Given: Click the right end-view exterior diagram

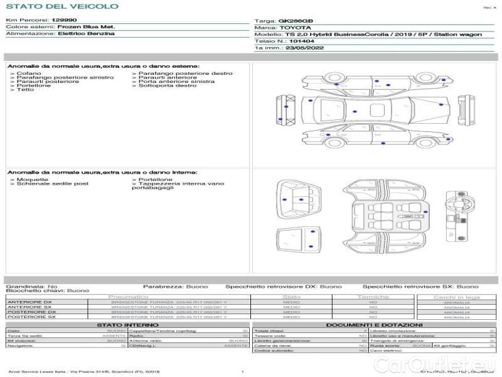Looking at the screenshot, I should tap(466, 111).
